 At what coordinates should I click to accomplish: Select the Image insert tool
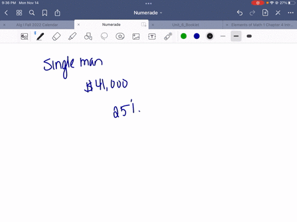click(136, 36)
